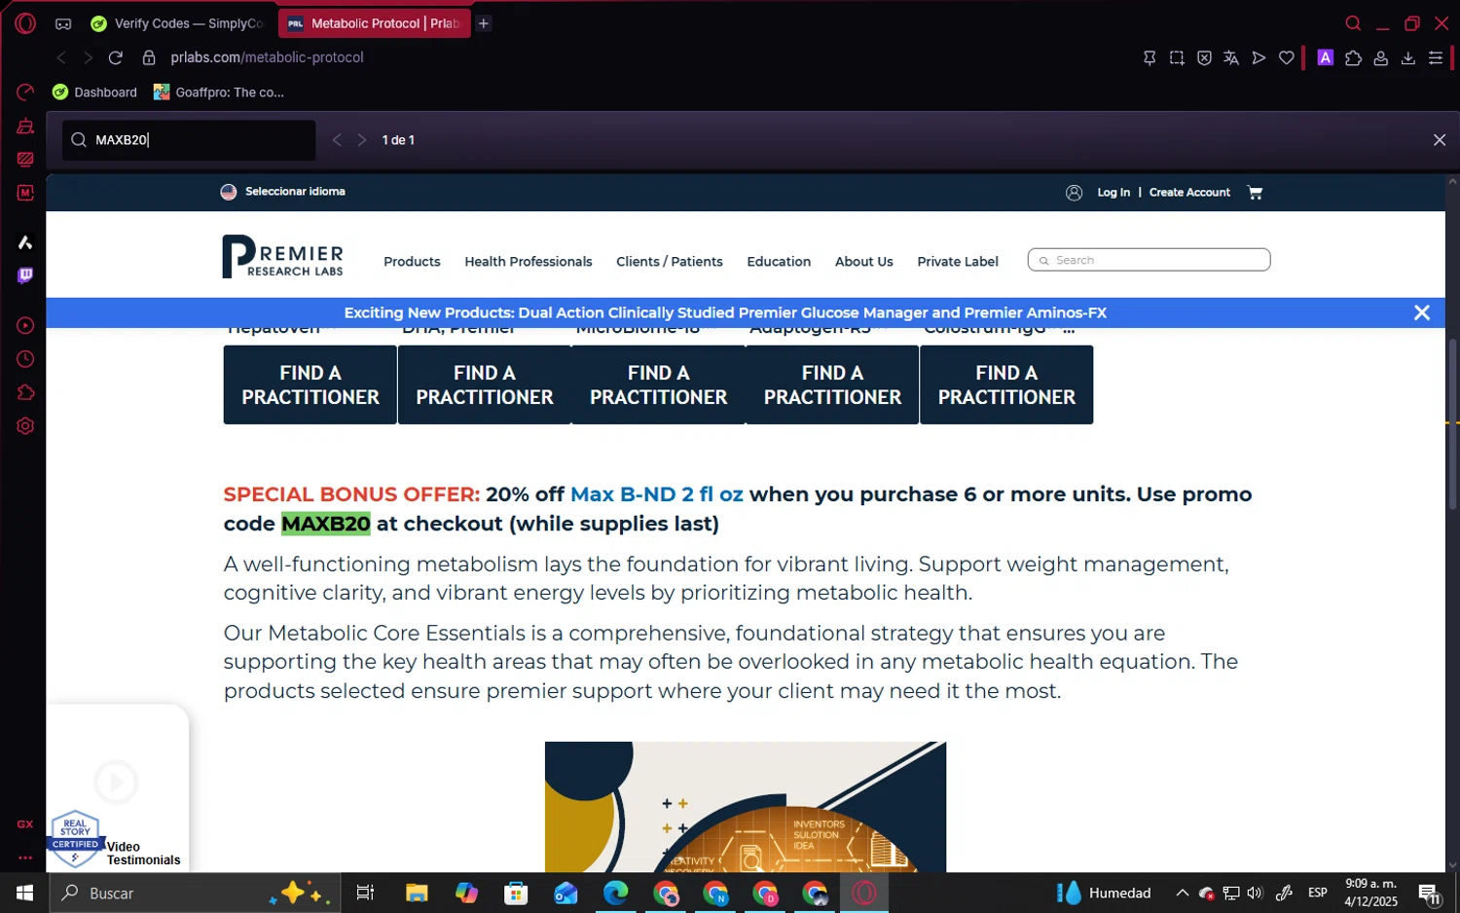
Task: Open the Windows Start menu
Action: [x=24, y=893]
